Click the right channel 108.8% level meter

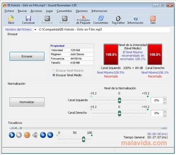(155, 54)
